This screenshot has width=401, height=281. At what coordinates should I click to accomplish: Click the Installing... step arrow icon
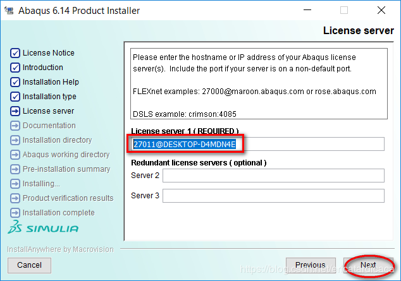coord(15,184)
